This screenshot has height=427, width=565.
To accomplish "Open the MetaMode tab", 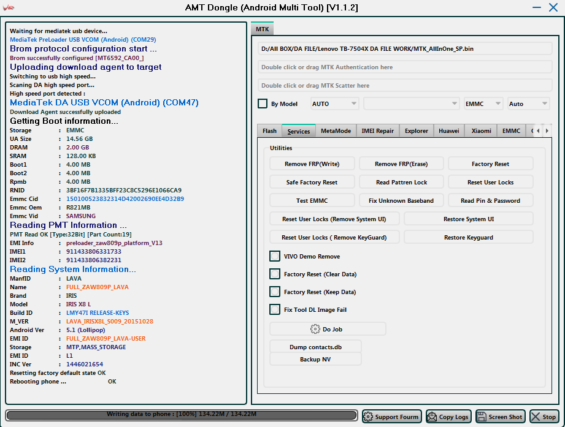I will click(x=336, y=131).
